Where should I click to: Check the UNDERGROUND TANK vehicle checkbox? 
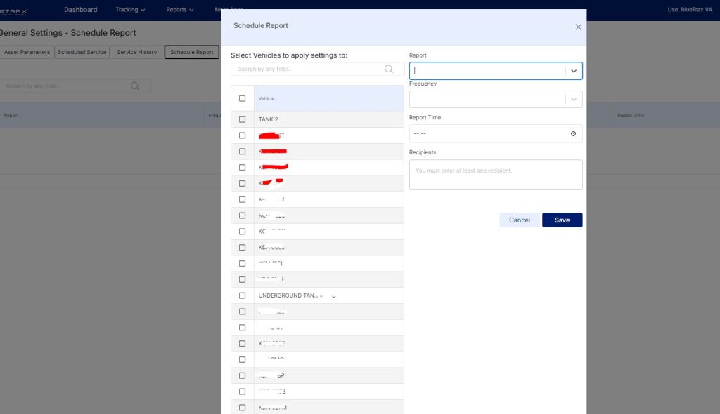[243, 295]
